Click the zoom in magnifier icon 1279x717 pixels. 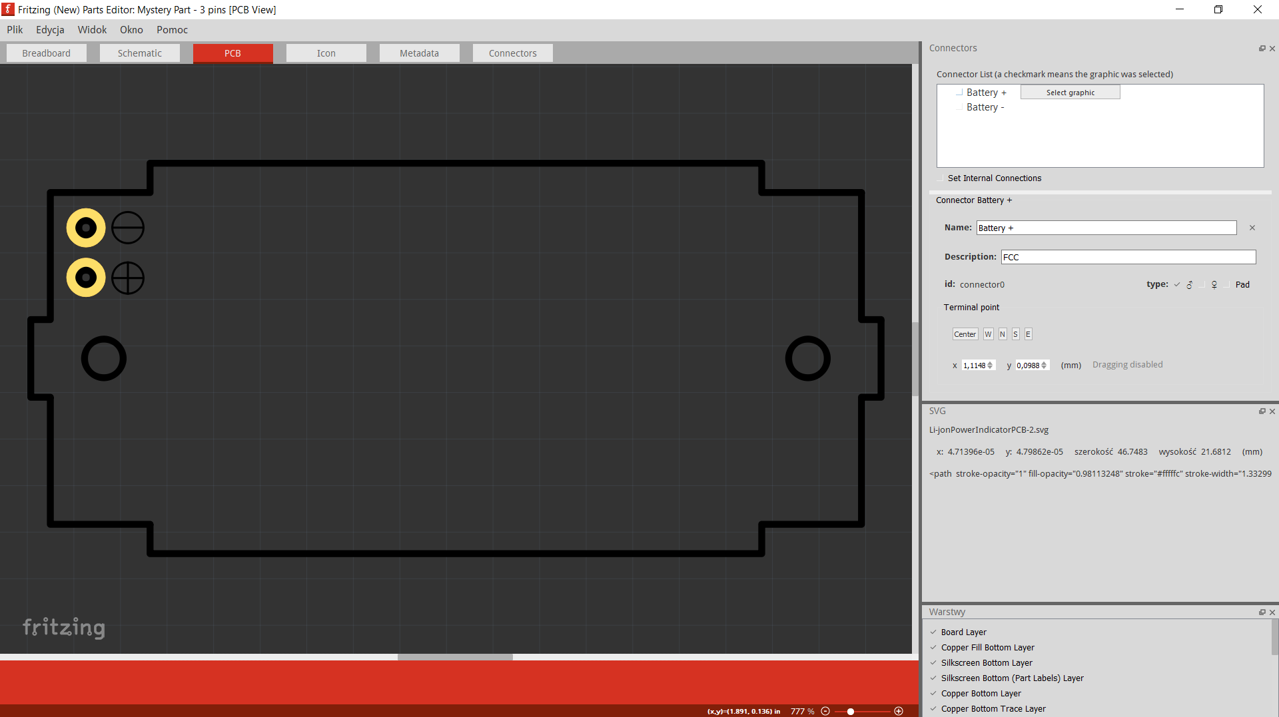click(x=899, y=711)
